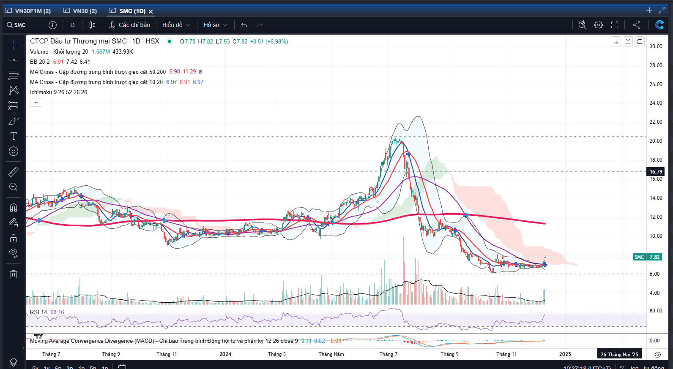Viewport: 673px width, 369px height.
Task: Select the ruler measure tool
Action: (14, 171)
